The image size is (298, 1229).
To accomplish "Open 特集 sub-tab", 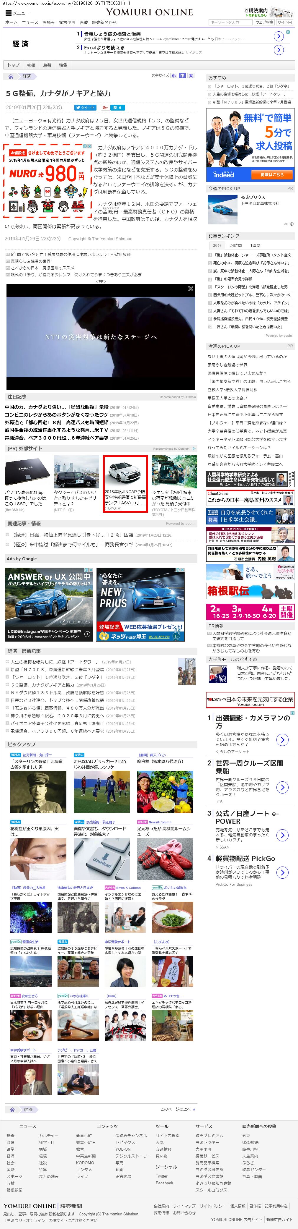I will point(63,65).
